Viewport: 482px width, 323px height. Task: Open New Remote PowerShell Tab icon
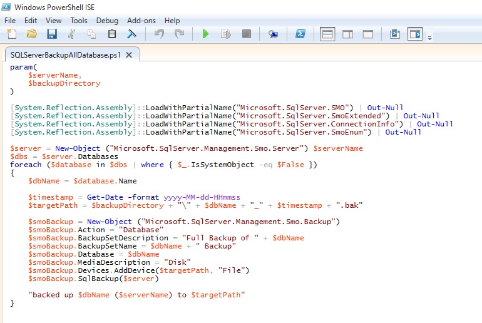(x=273, y=34)
